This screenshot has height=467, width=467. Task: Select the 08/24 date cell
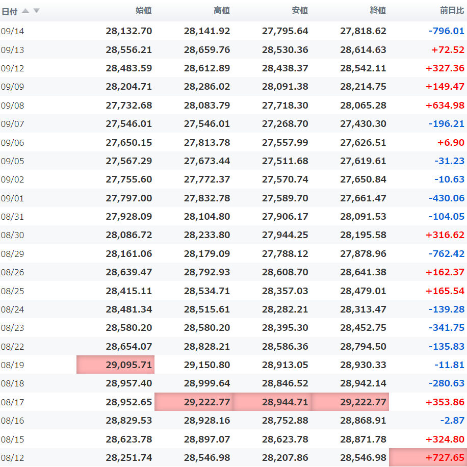click(x=13, y=310)
